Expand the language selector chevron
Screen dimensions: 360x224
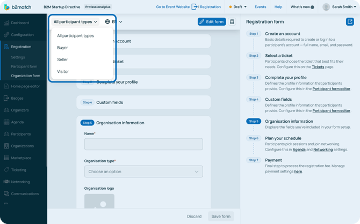120,22
